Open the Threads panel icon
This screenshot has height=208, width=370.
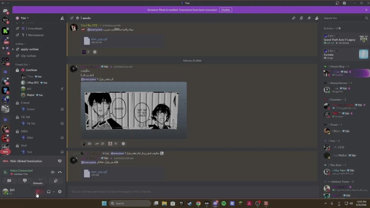click(294, 18)
